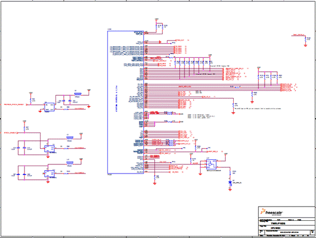Select the middle-left oscillator IC box

(x=49, y=149)
